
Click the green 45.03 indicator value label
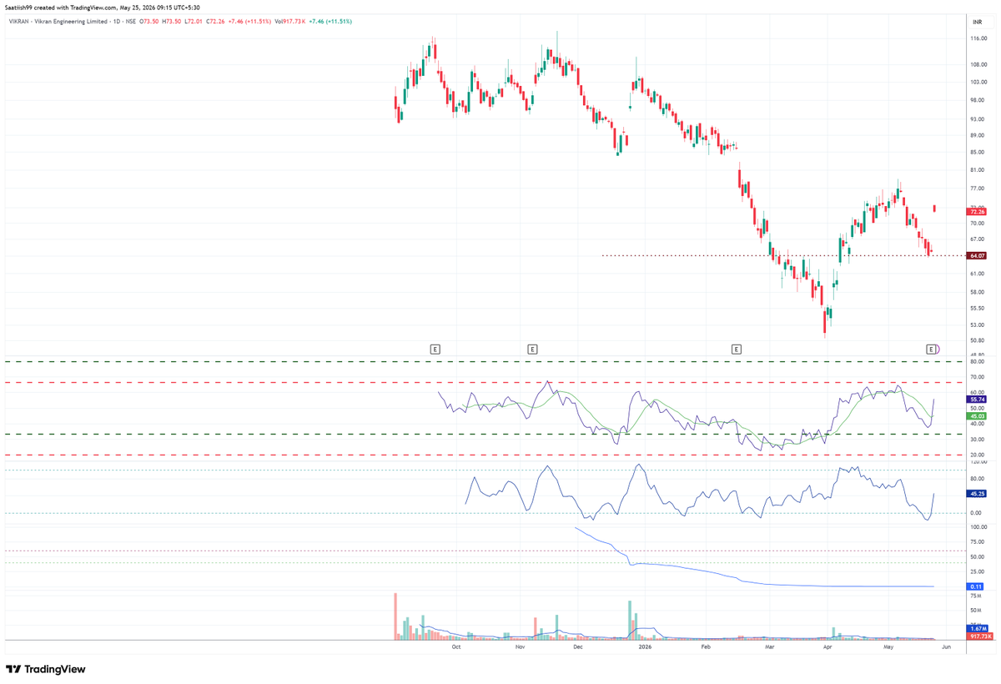[978, 416]
